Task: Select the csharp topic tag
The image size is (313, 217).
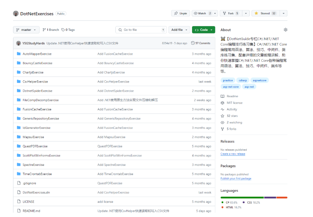Action: [x=243, y=80]
